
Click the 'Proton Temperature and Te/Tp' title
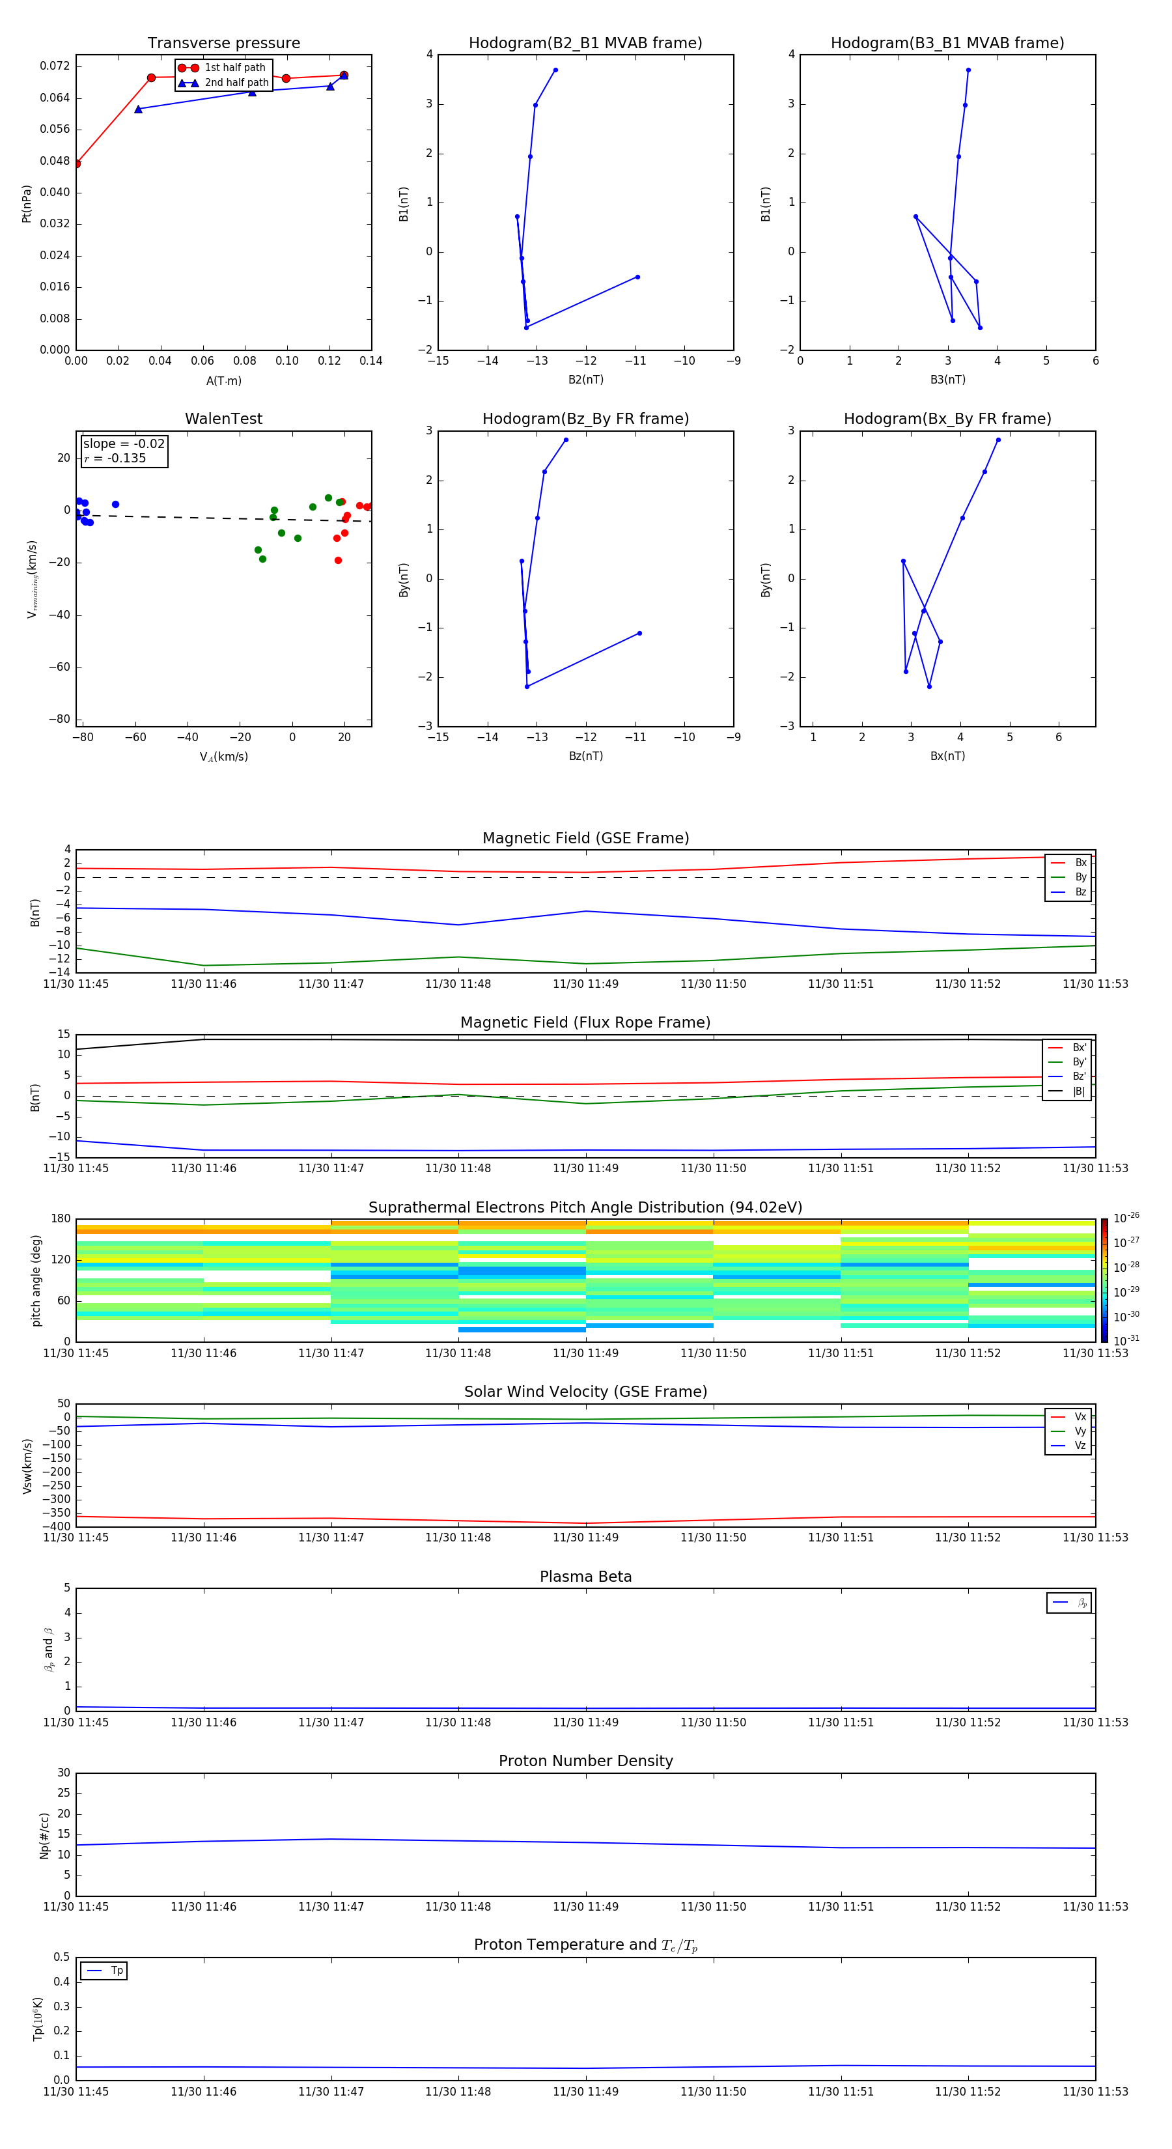pyautogui.click(x=585, y=1945)
